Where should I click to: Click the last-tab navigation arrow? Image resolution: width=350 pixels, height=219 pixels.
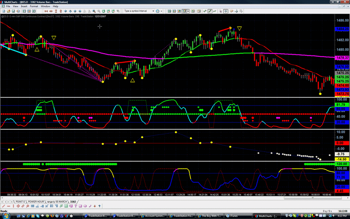tap(12, 201)
